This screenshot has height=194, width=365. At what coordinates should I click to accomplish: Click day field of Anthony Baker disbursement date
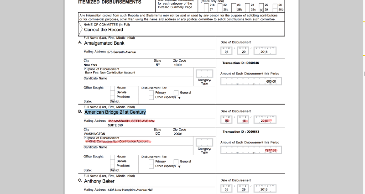[243, 189]
